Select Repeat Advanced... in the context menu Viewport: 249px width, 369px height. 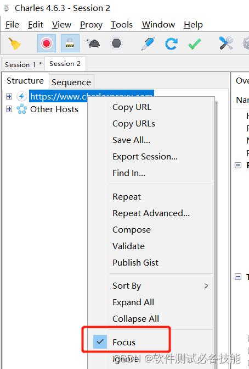click(x=151, y=213)
